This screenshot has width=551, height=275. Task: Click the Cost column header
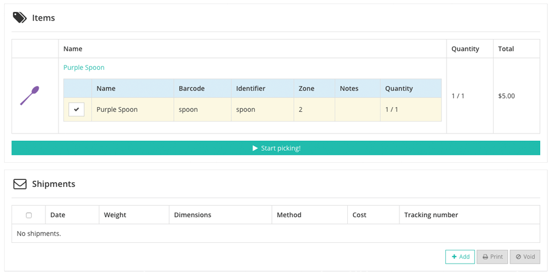tap(374, 215)
